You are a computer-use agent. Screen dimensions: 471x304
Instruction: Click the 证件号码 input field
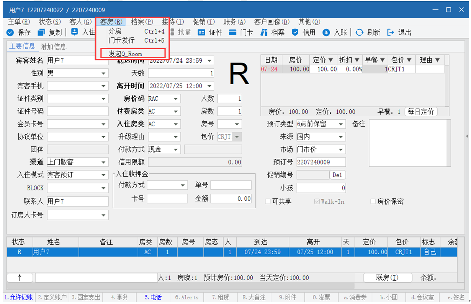click(78, 111)
